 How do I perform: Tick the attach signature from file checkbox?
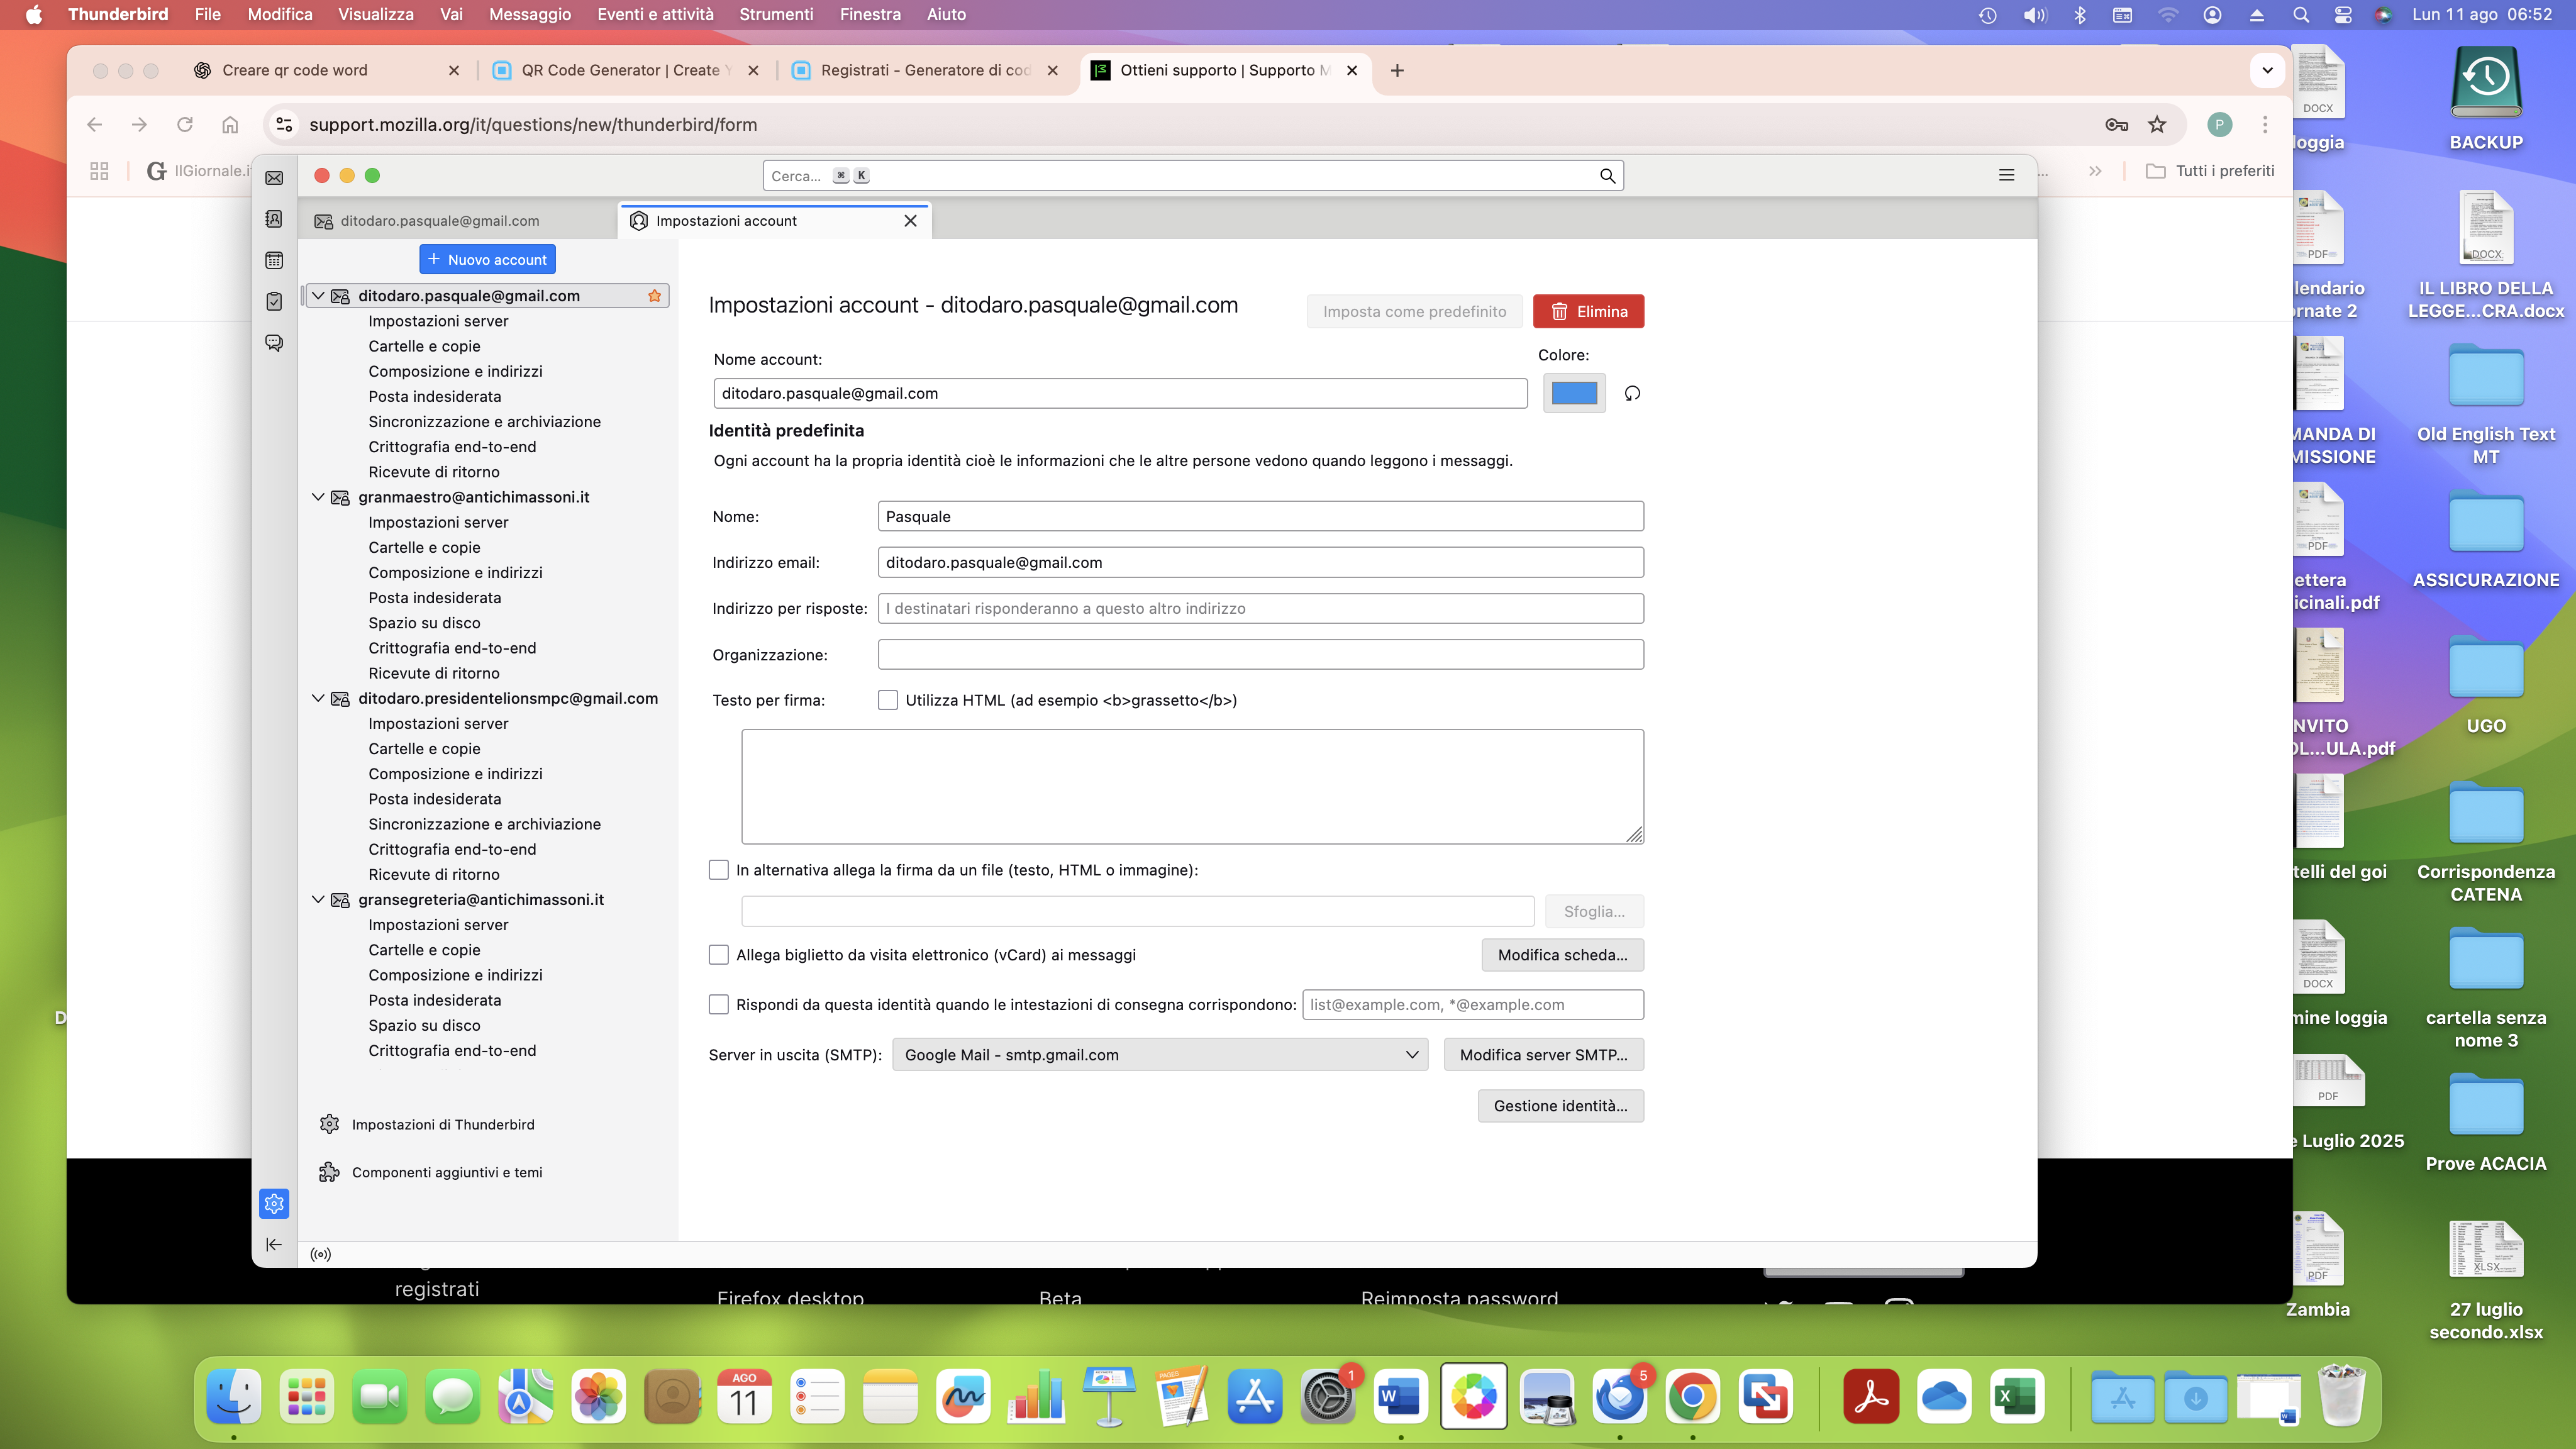coord(719,870)
